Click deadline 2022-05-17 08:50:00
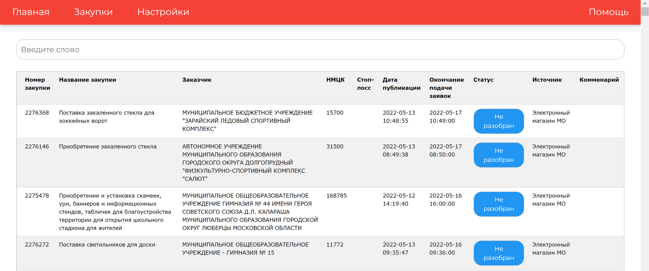Screen dimensions: 649x271 pos(446,151)
